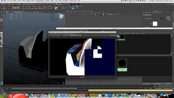
Task: Click the mib_amb_occlusion1 node tab
Action: tap(147, 15)
